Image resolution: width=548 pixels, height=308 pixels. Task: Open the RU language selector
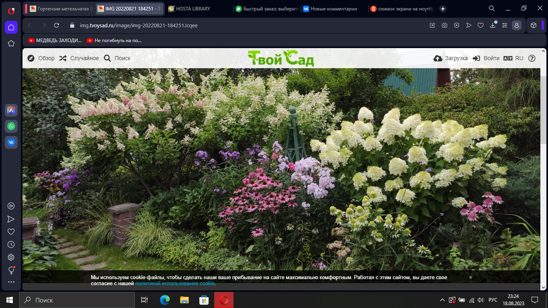point(514,58)
